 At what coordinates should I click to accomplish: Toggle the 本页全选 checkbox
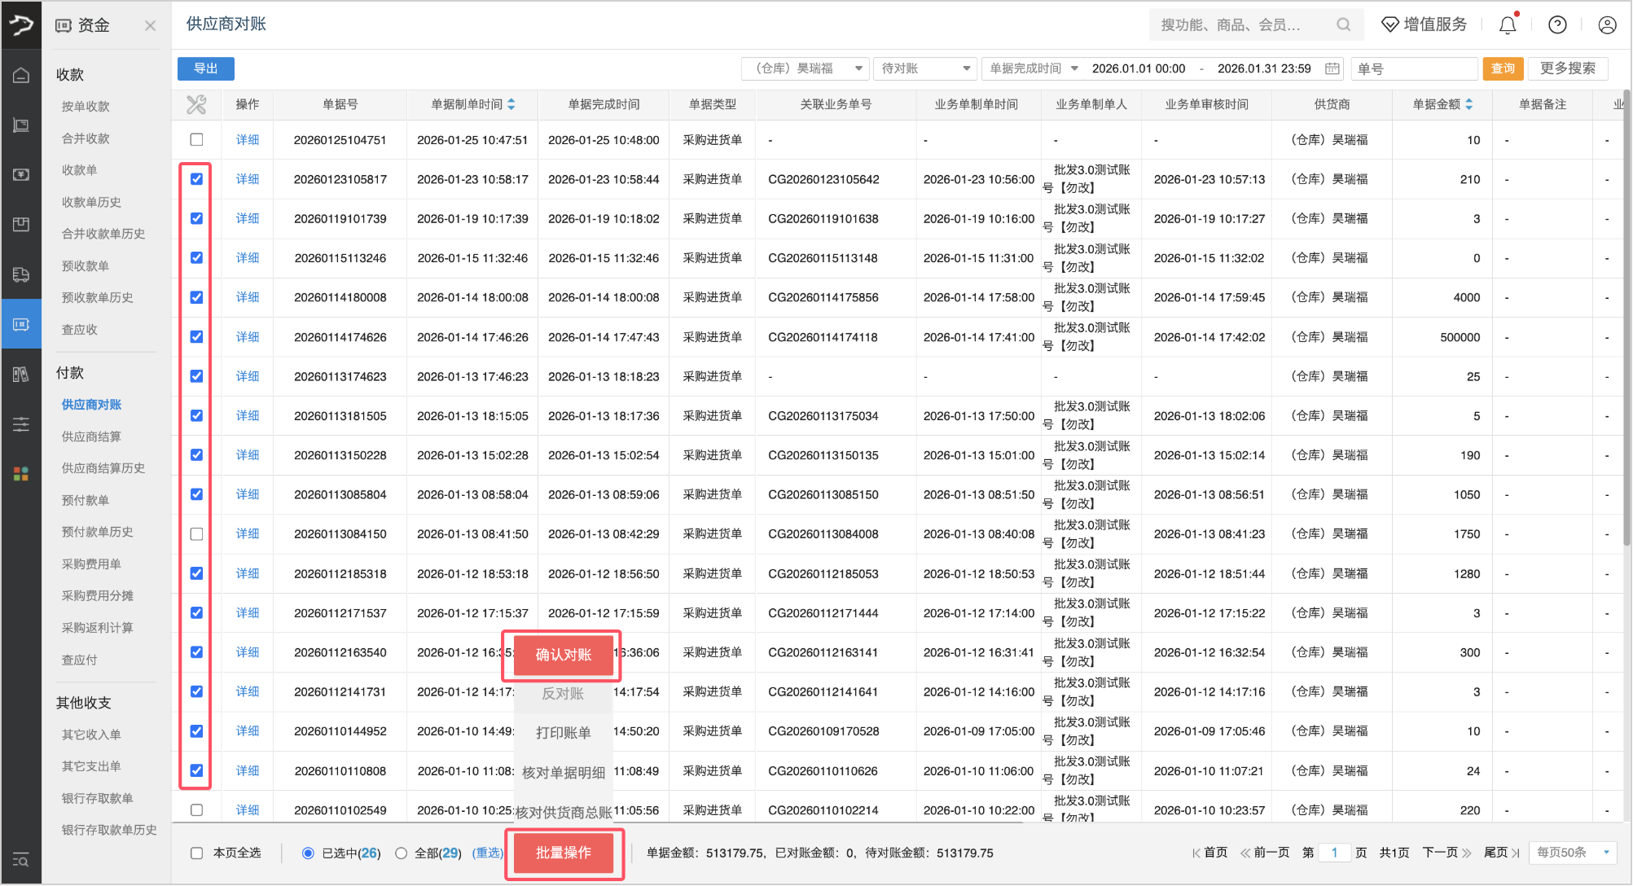point(196,853)
